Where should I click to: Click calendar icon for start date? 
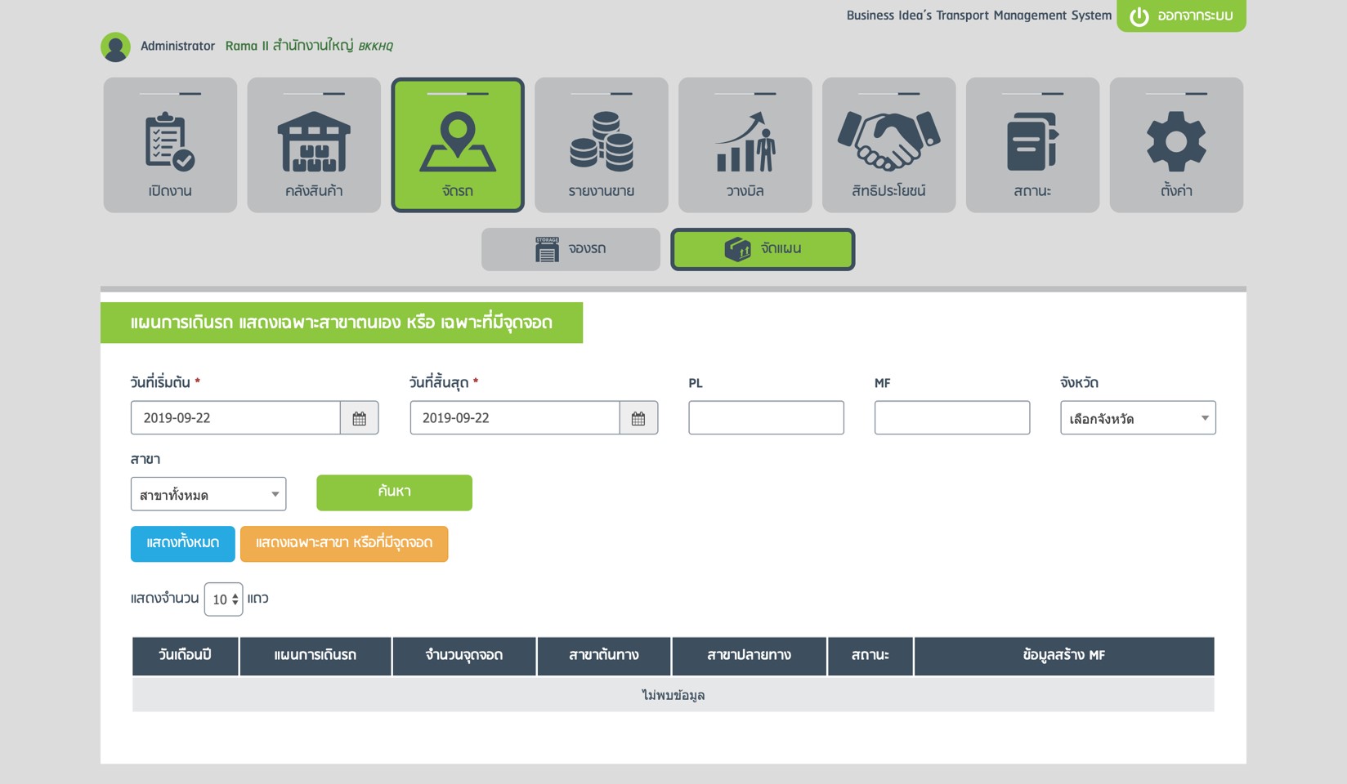[x=360, y=418]
